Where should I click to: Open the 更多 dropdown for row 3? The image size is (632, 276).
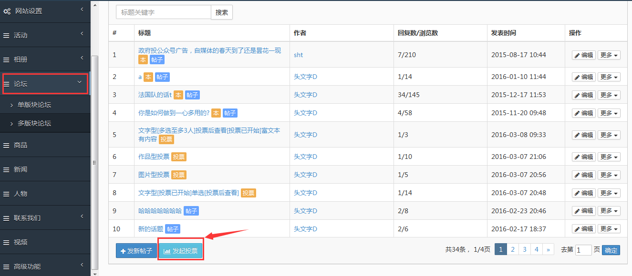pos(609,95)
